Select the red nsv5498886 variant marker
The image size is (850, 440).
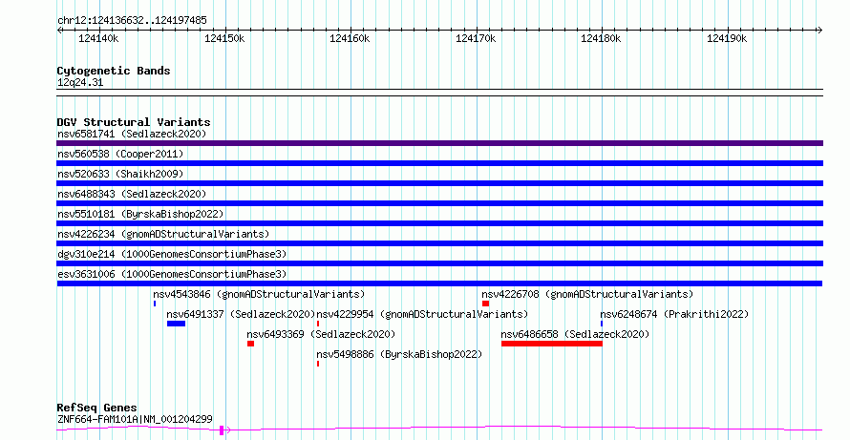point(318,364)
